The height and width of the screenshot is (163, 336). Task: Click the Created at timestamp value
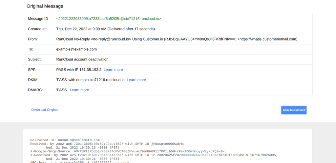click(105, 29)
